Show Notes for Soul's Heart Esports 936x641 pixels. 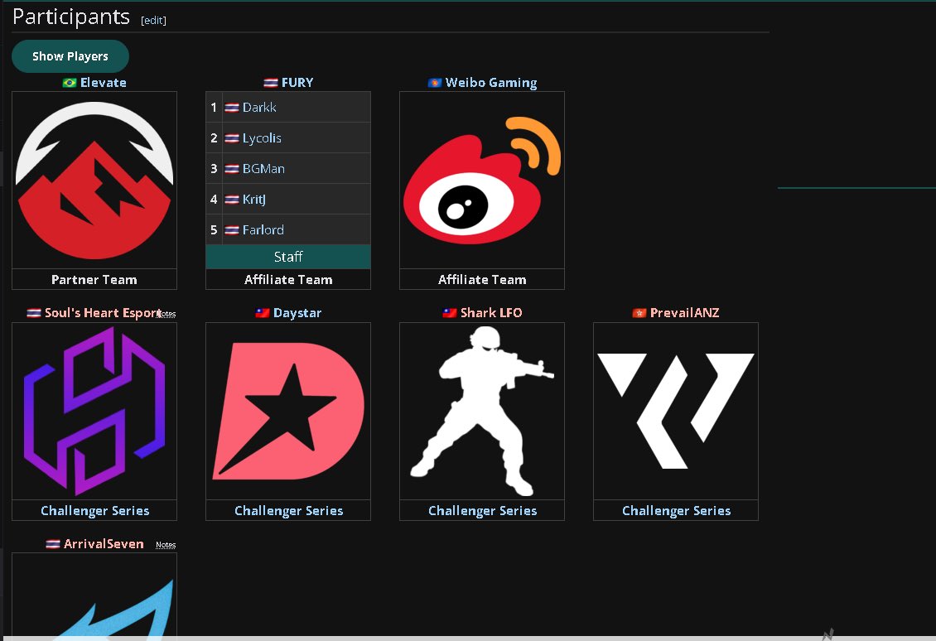[x=166, y=314]
